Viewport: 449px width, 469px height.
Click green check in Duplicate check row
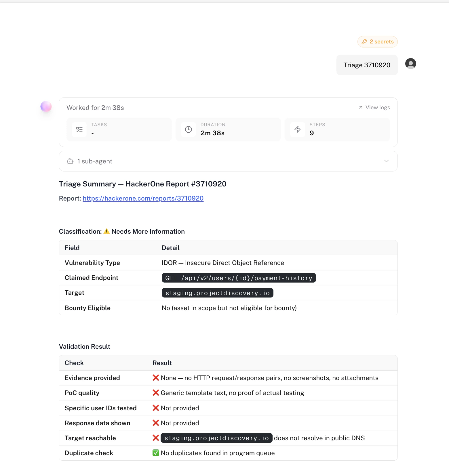tap(156, 453)
